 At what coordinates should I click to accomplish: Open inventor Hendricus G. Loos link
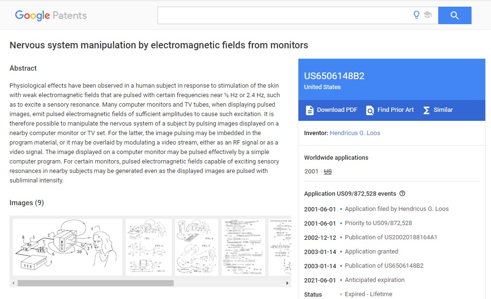point(355,133)
